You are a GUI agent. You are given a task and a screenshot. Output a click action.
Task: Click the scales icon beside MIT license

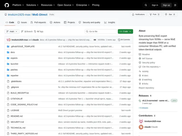140,59
